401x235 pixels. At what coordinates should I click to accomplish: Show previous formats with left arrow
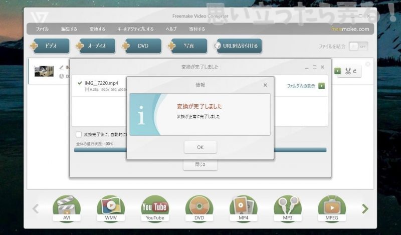coord(36,208)
